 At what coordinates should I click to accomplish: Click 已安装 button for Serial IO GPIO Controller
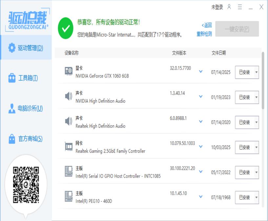pyautogui.click(x=244, y=172)
